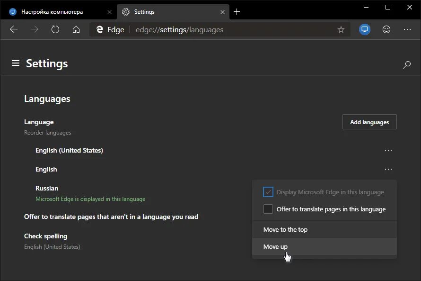This screenshot has height=281, width=421.
Task: Enable Offer to translate pages in this language
Action: [x=268, y=209]
